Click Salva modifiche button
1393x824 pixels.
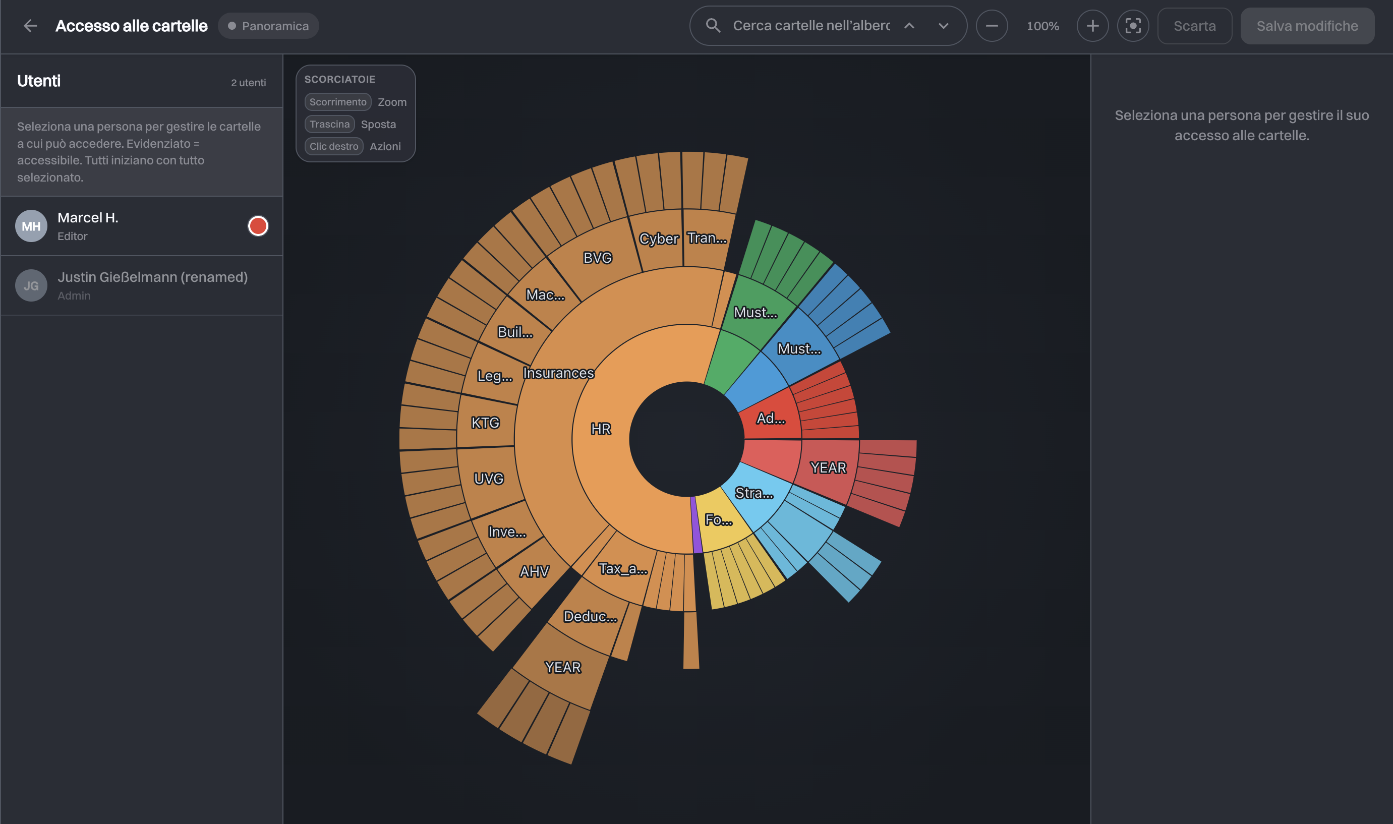[x=1307, y=26]
